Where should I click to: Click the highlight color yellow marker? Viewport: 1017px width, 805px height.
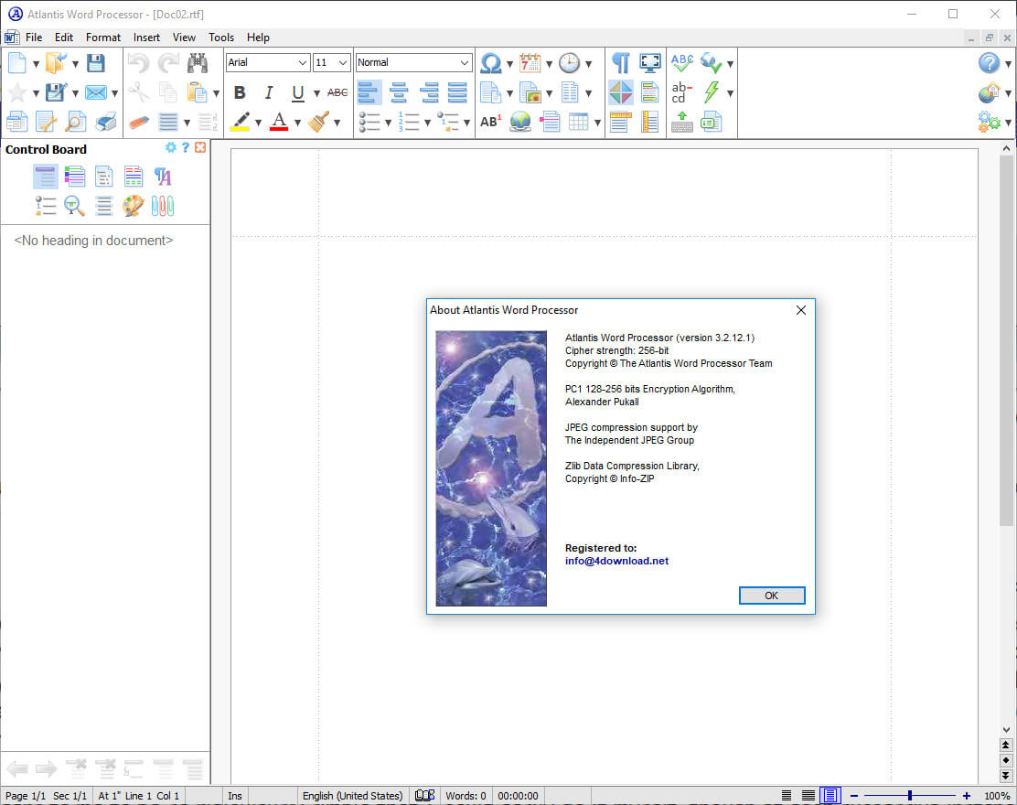click(240, 122)
